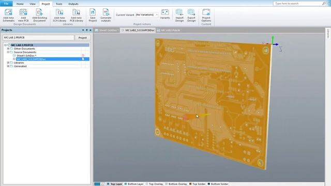Switch to the Outputs ribbon tab
The width and height of the screenshot is (331, 186).
pyautogui.click(x=73, y=4)
